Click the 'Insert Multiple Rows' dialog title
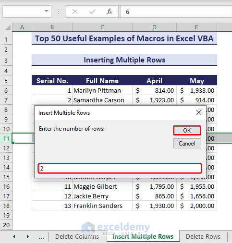This screenshot has height=244, width=232. (x=64, y=113)
